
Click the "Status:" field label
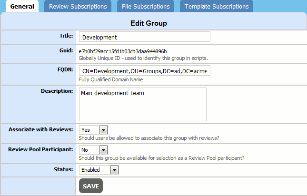tap(63, 169)
